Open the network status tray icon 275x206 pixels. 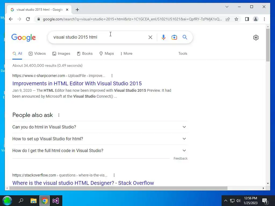click(x=232, y=201)
